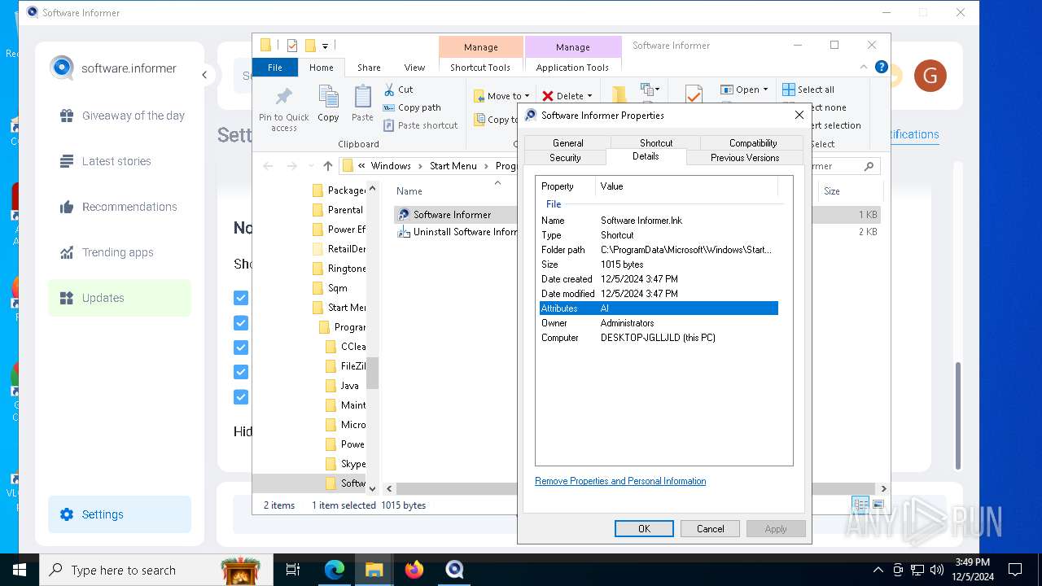The height and width of the screenshot is (586, 1042).
Task: Click the Software.Informer shortcut file
Action: coord(452,215)
